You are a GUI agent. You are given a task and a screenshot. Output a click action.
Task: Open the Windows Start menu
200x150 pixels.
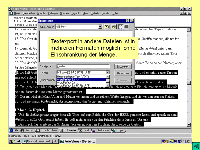pyautogui.click(x=15, y=141)
